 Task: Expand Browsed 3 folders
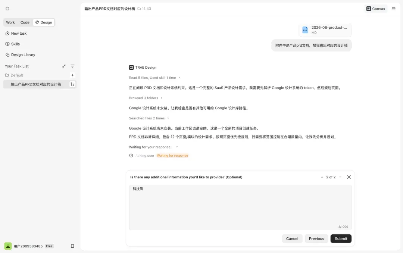coord(146,98)
